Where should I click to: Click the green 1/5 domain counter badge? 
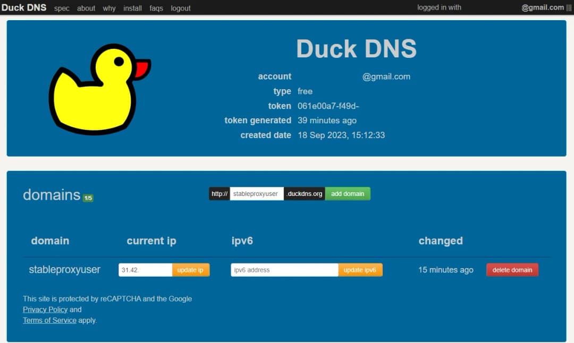point(88,198)
